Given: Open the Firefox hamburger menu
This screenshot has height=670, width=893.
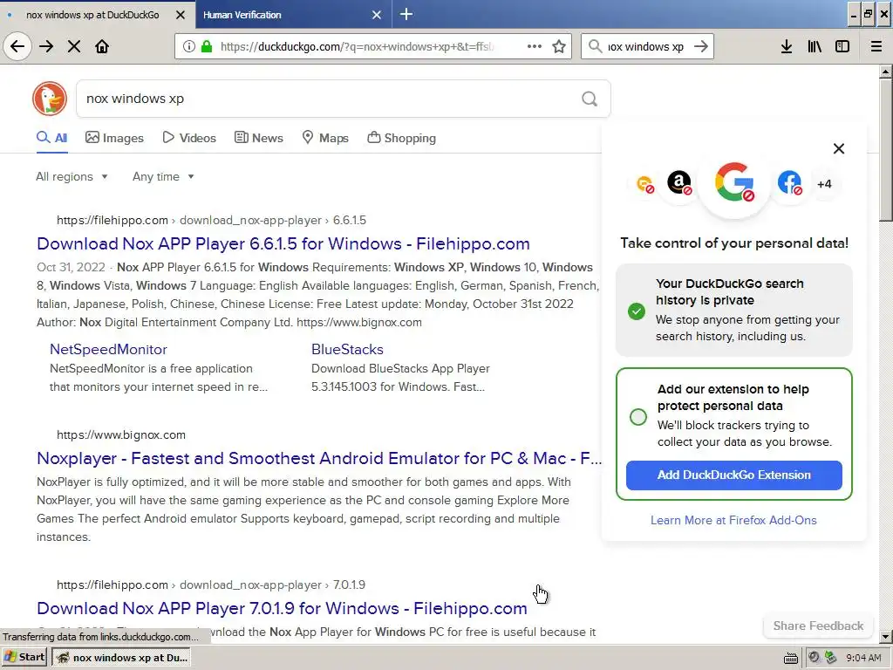Looking at the screenshot, I should (876, 47).
